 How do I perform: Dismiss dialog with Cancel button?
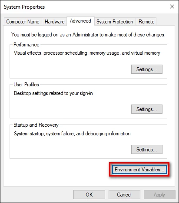(124, 195)
